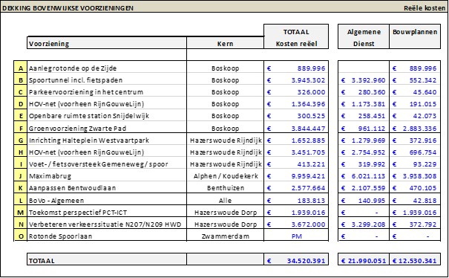Click Algemene Dienst value '3.299.208'
The image size is (449, 278).
(x=368, y=224)
